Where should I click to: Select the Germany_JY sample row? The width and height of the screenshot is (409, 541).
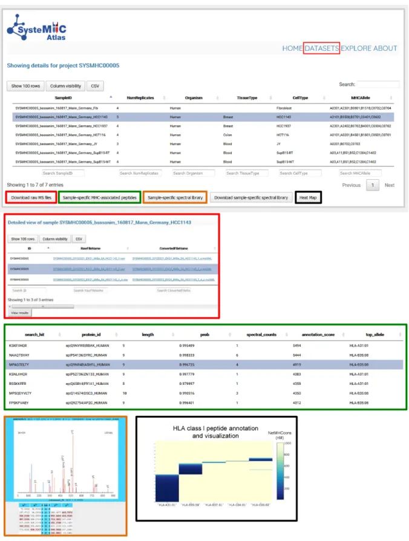pyautogui.click(x=203, y=144)
